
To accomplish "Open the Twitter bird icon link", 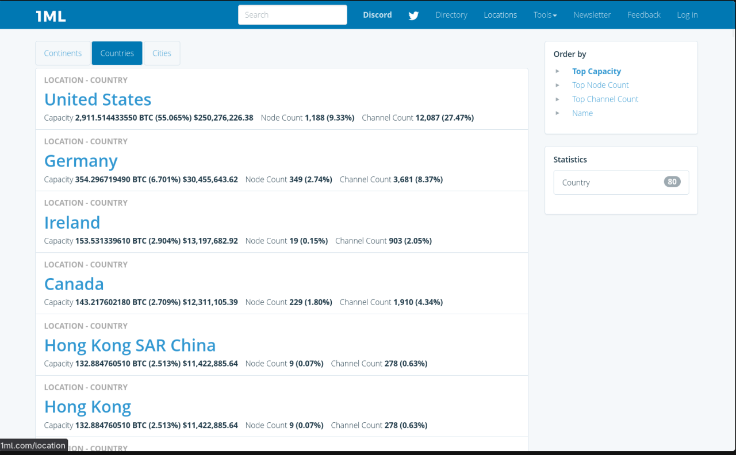I will coord(413,16).
